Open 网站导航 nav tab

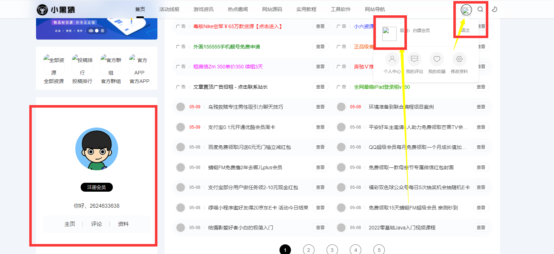[x=375, y=9]
